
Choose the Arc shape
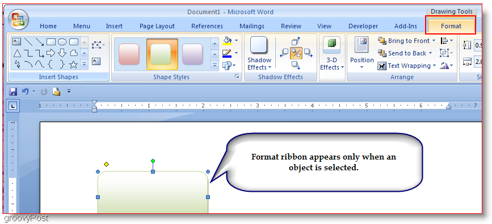(28, 64)
